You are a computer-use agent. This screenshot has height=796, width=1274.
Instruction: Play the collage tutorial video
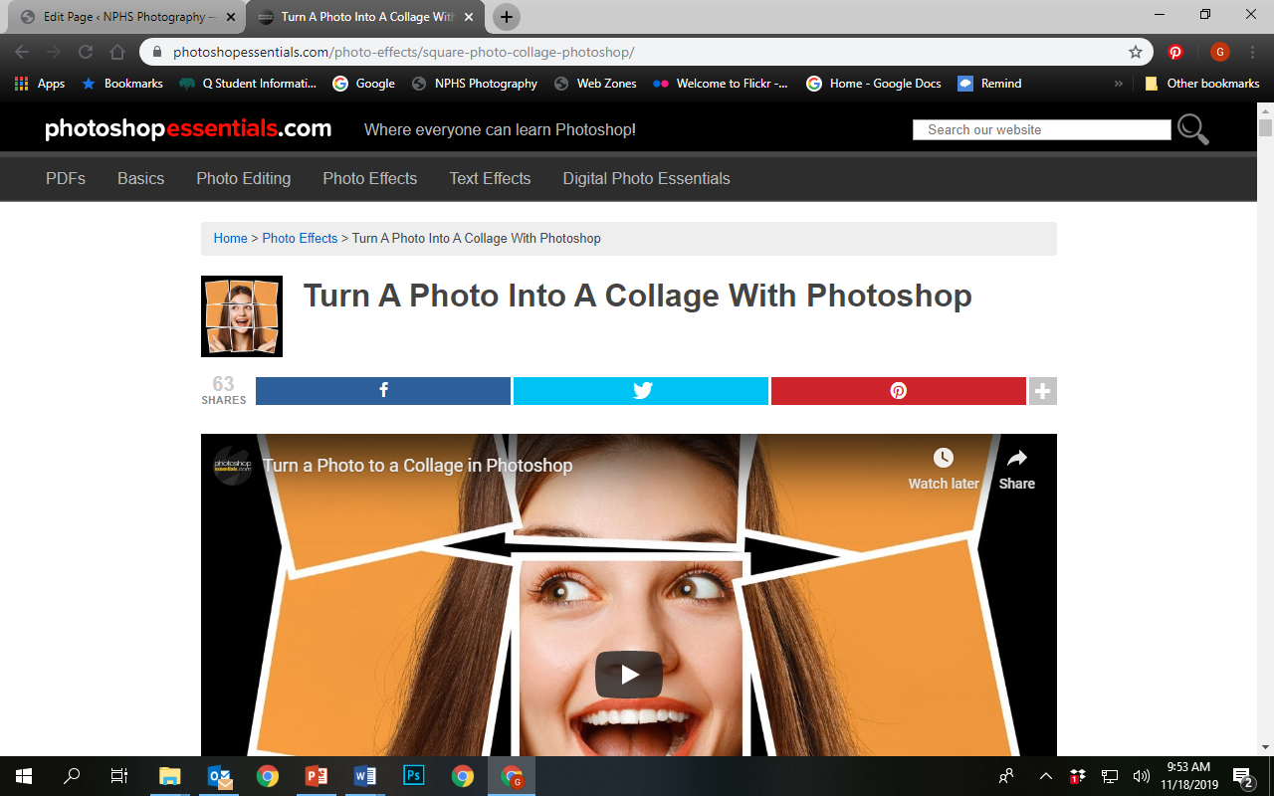[x=629, y=675]
